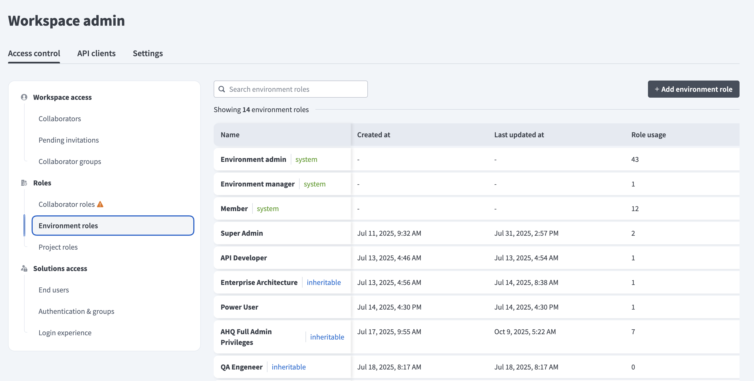Open Collaborator roles in the sidebar
This screenshot has height=381, width=754.
click(x=66, y=204)
